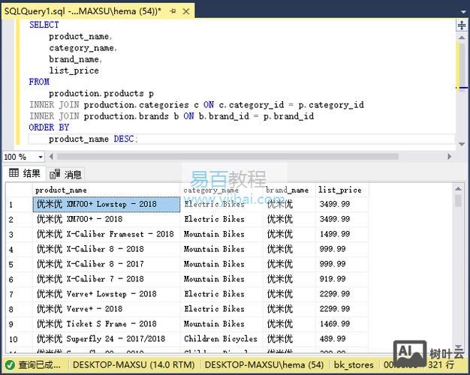Click the results grid icon on 结果 tab
Screen dimensions: 470x375
point(14,172)
